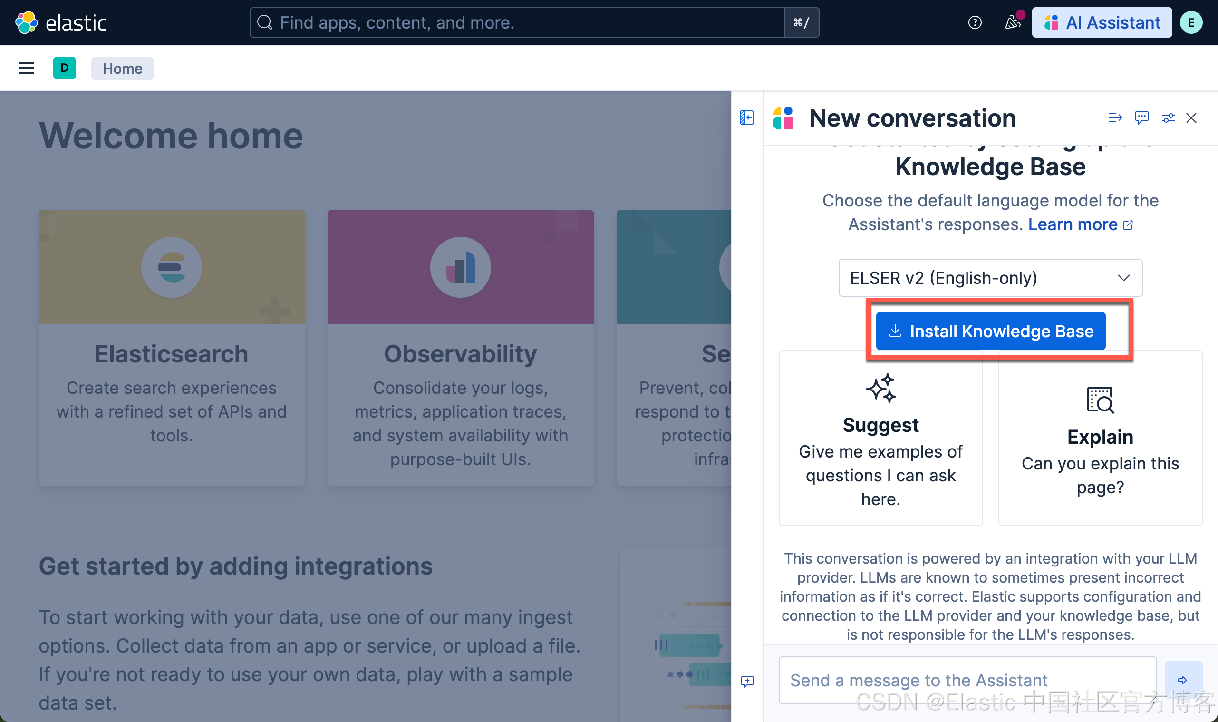Click the chat bubble icon in panel header
This screenshot has height=722, width=1218.
(x=1141, y=118)
